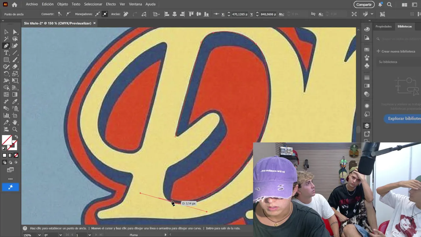Click the Home icon
The width and height of the screenshot is (421, 237).
[x=14, y=5]
